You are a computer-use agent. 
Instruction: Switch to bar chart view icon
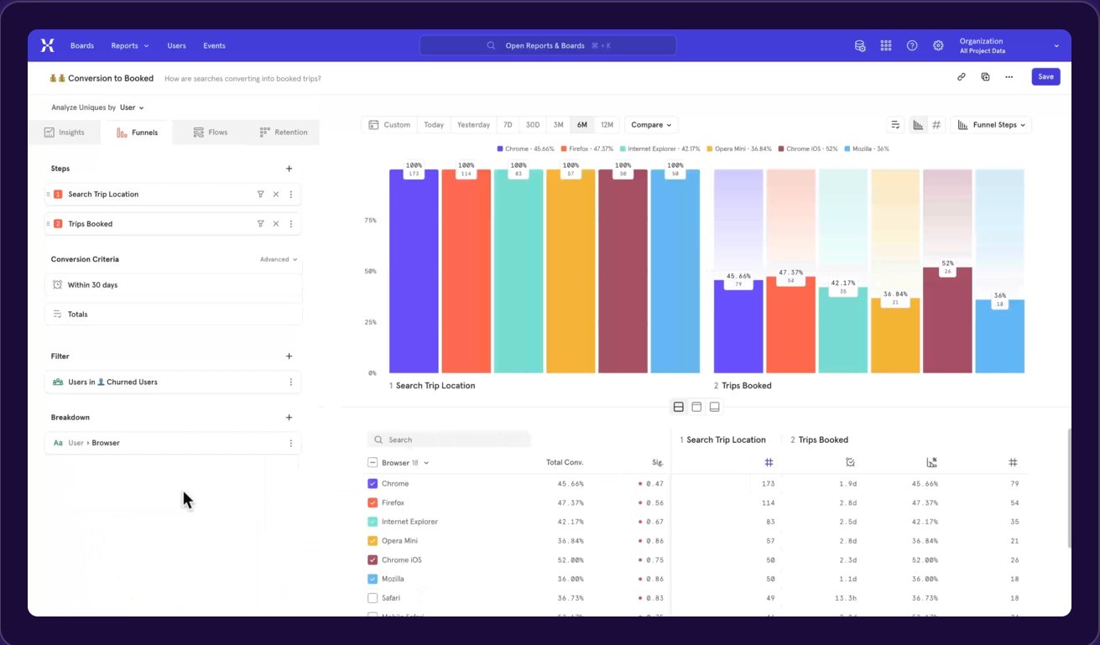pos(918,125)
